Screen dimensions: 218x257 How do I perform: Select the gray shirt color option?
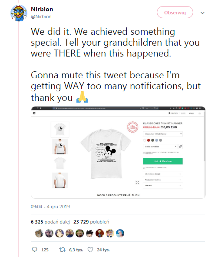161,140
